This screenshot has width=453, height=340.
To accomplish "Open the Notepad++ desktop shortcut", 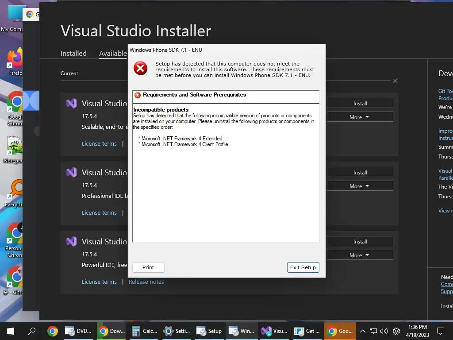I will pyautogui.click(x=14, y=150).
